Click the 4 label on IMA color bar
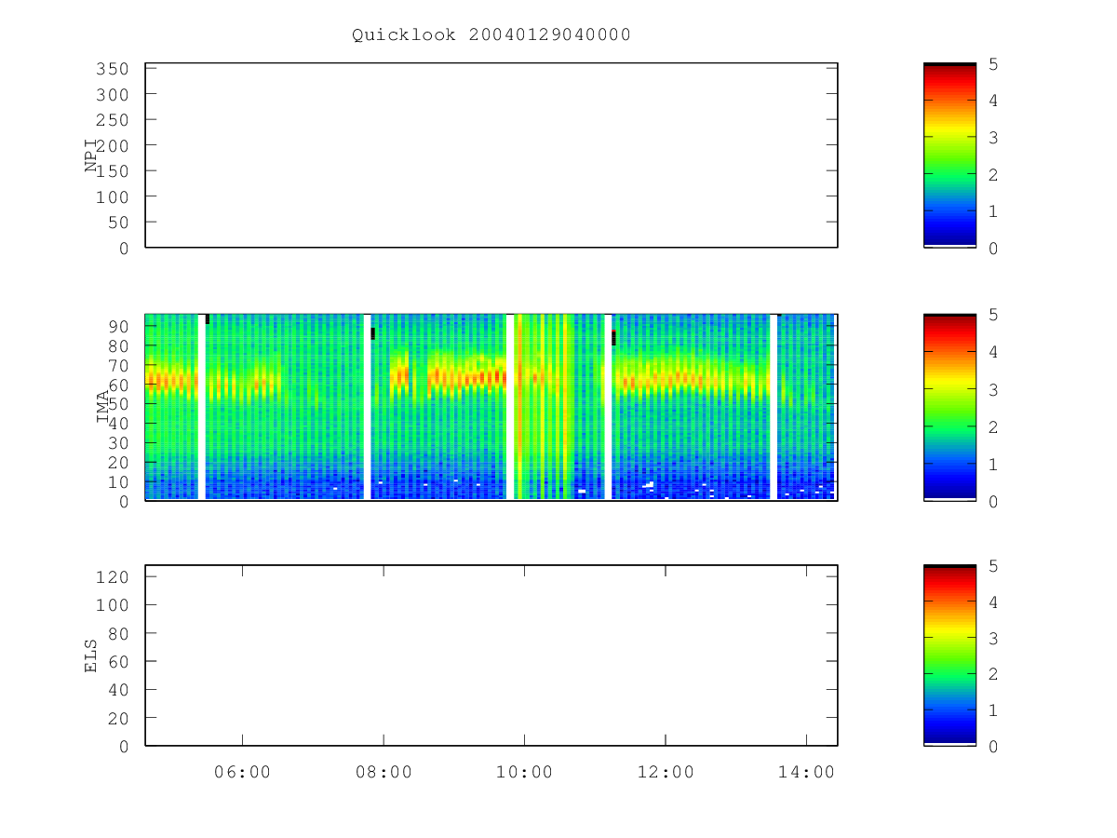This screenshot has width=1117, height=838. (x=993, y=352)
